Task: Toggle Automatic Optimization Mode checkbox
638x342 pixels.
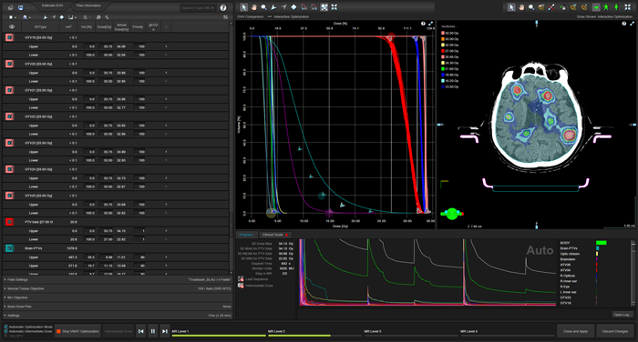Action: [6, 327]
